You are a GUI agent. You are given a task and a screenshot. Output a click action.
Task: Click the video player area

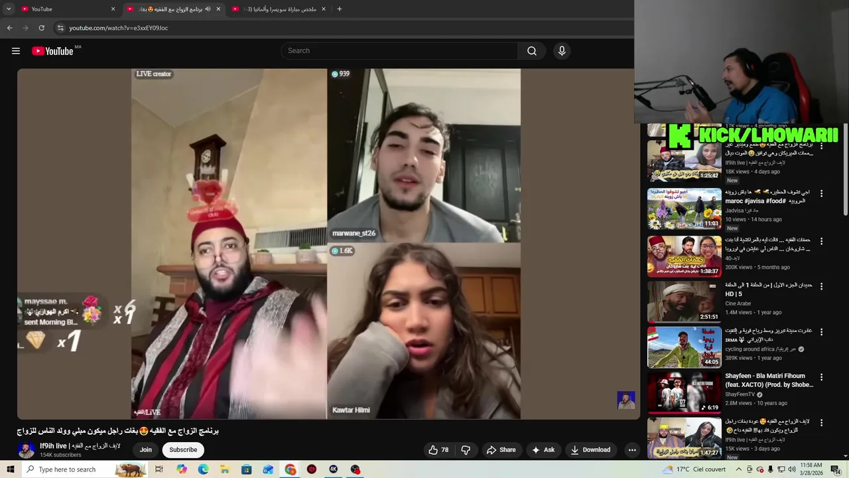(x=328, y=244)
